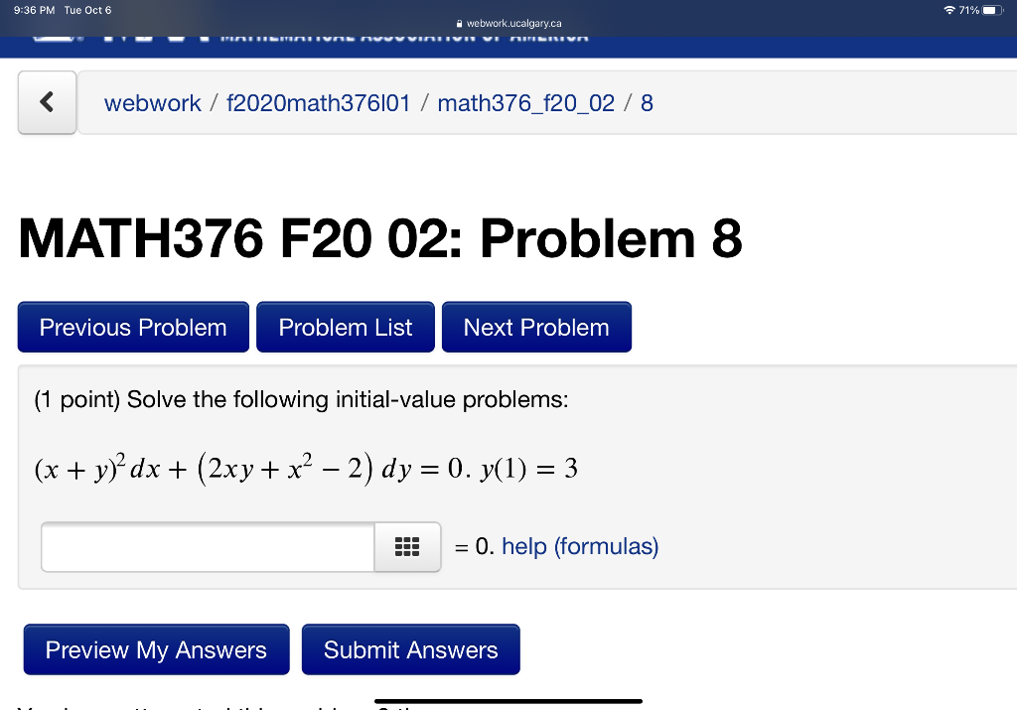Screen dimensions: 1017x710
Task: Go to the Previous Problem
Action: coord(132,327)
